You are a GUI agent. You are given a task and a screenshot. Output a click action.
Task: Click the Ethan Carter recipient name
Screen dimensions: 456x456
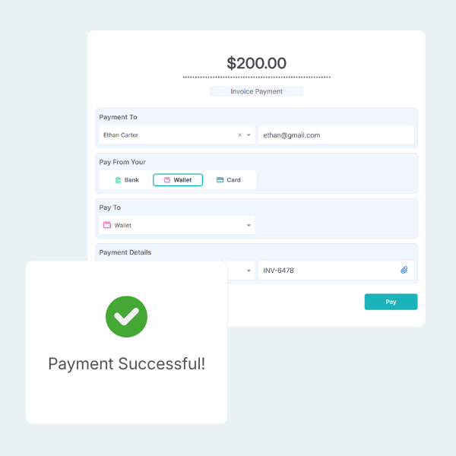point(122,135)
